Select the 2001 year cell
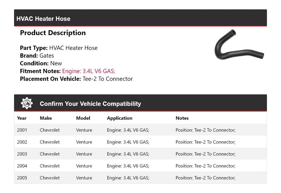The width and height of the screenshot is (281, 193). click(22, 130)
